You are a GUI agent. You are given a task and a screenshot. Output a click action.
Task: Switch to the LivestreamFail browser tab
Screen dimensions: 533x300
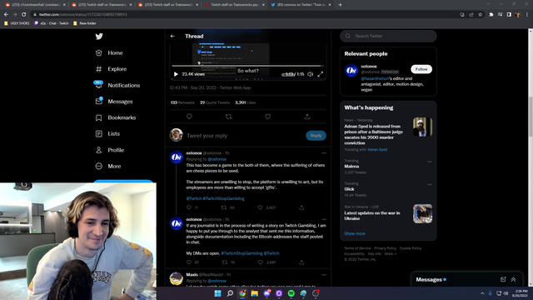(35, 5)
